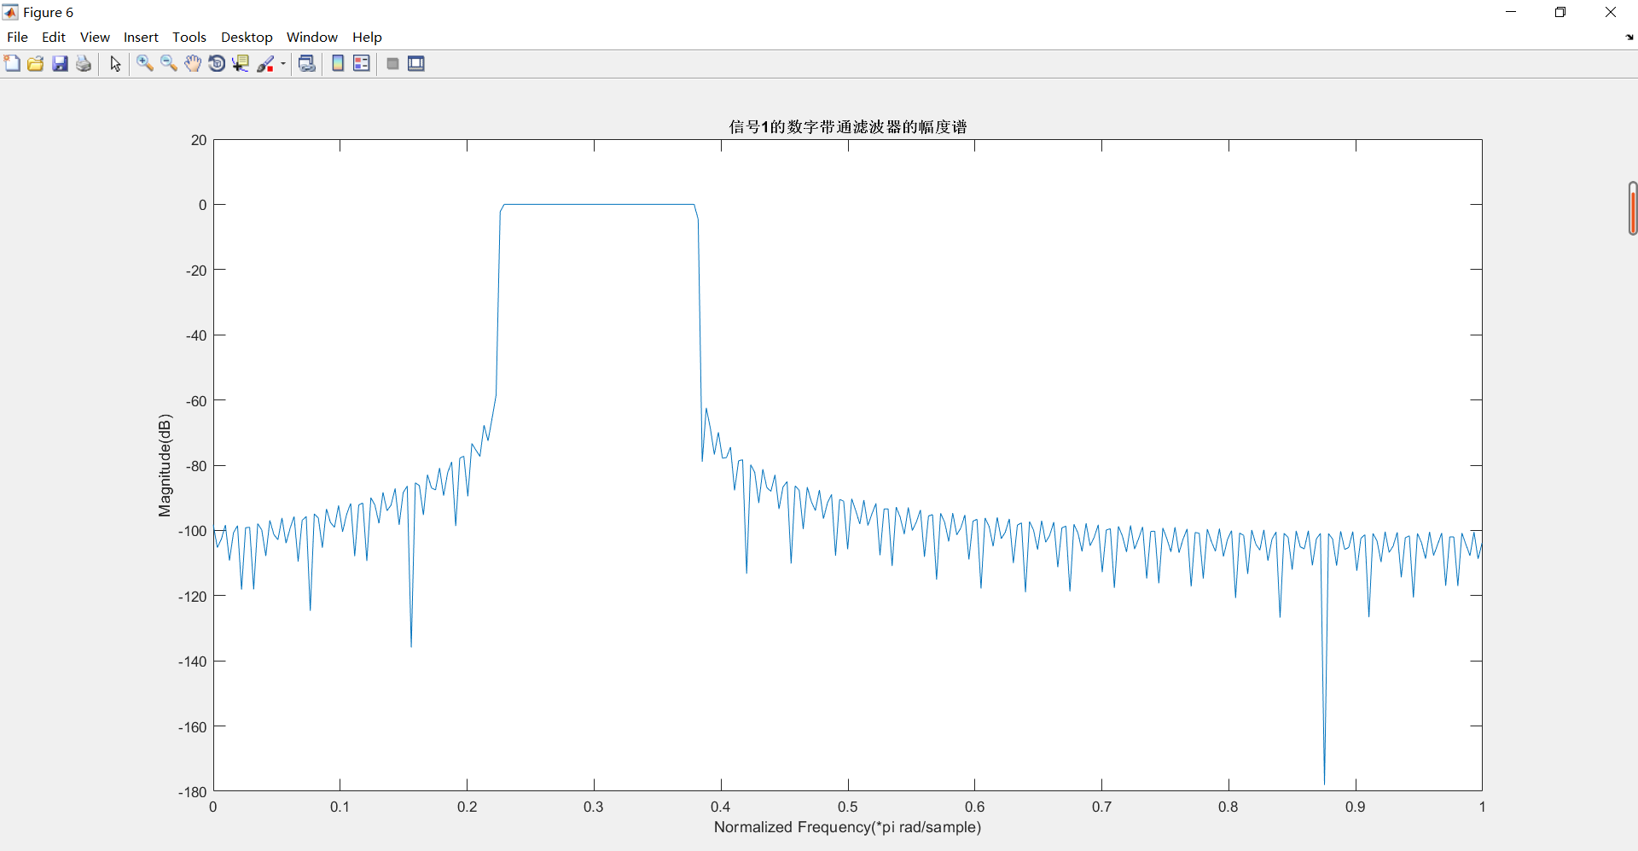The height and width of the screenshot is (851, 1638).
Task: Click the y-axis tick label -100
Action: point(192,531)
